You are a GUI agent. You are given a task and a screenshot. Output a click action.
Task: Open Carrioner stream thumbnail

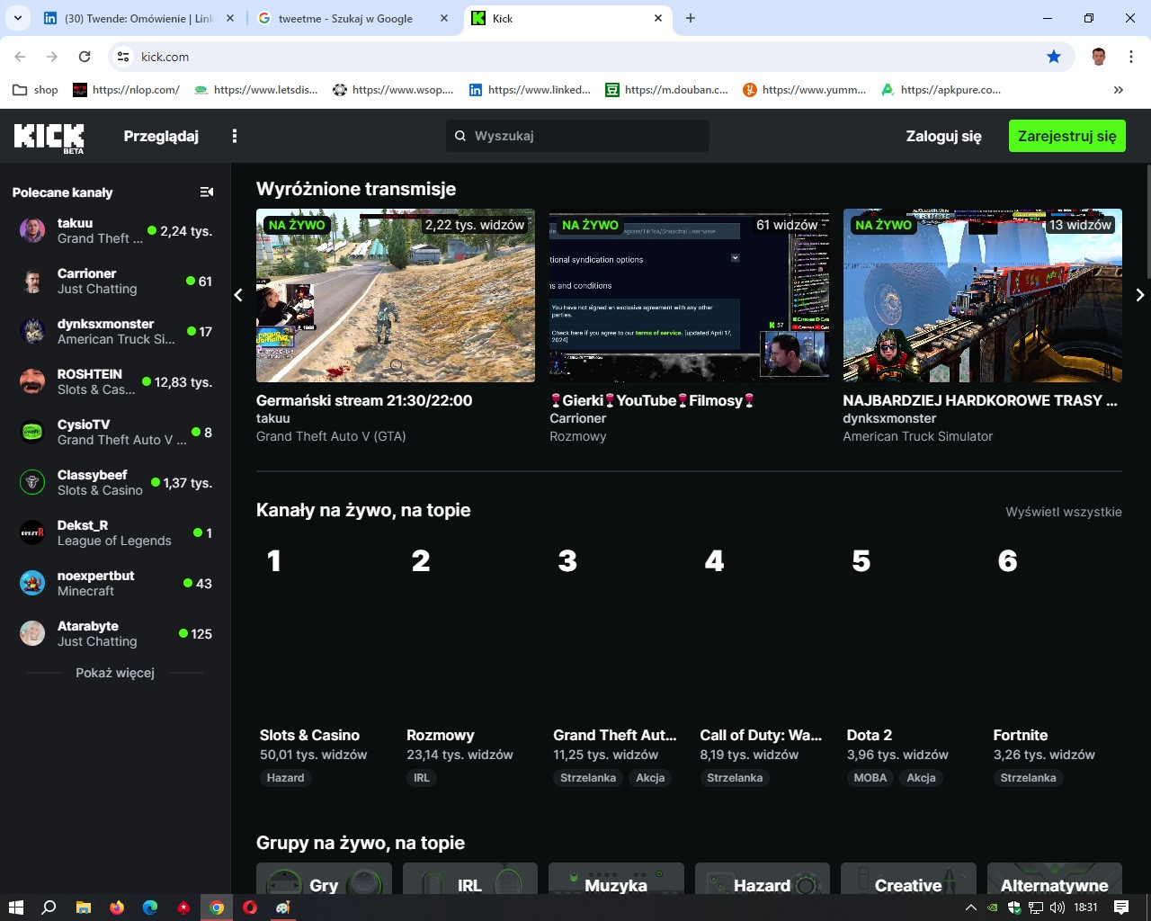[x=689, y=295]
